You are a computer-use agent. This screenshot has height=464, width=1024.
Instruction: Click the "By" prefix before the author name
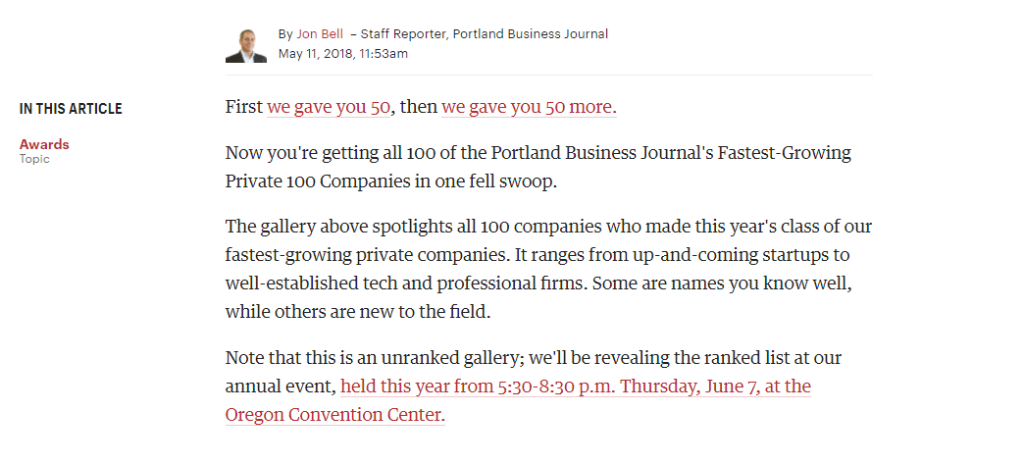click(x=285, y=34)
